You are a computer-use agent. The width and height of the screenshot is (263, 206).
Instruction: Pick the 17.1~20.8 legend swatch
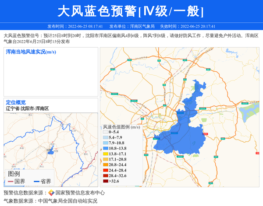point(105,160)
